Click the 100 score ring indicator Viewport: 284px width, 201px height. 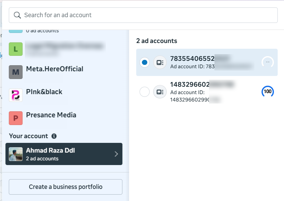pos(268,91)
